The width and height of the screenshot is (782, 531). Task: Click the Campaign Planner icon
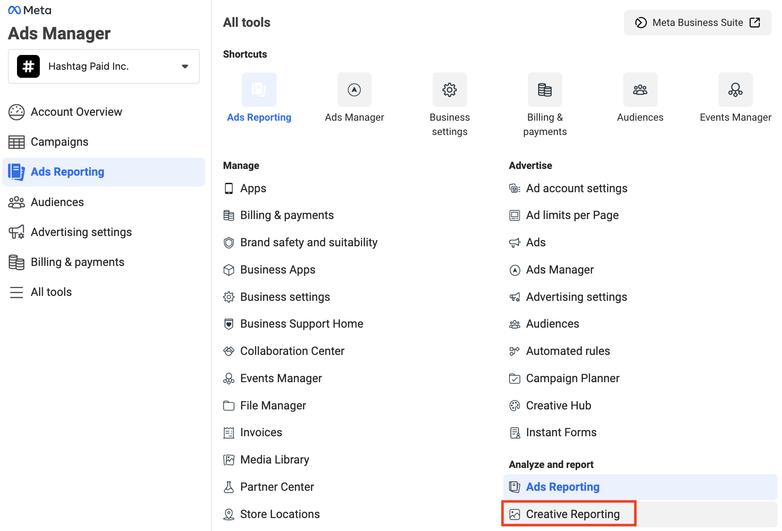pos(514,379)
